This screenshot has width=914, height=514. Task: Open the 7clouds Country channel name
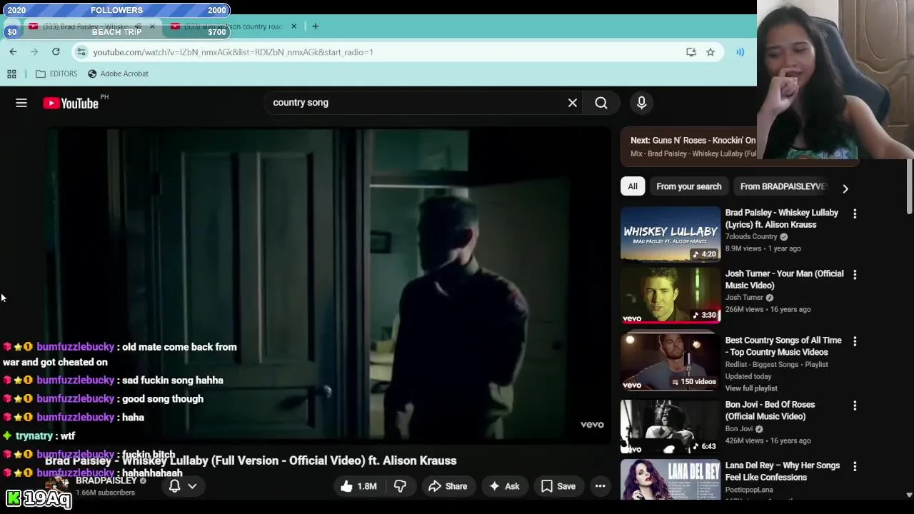(751, 237)
